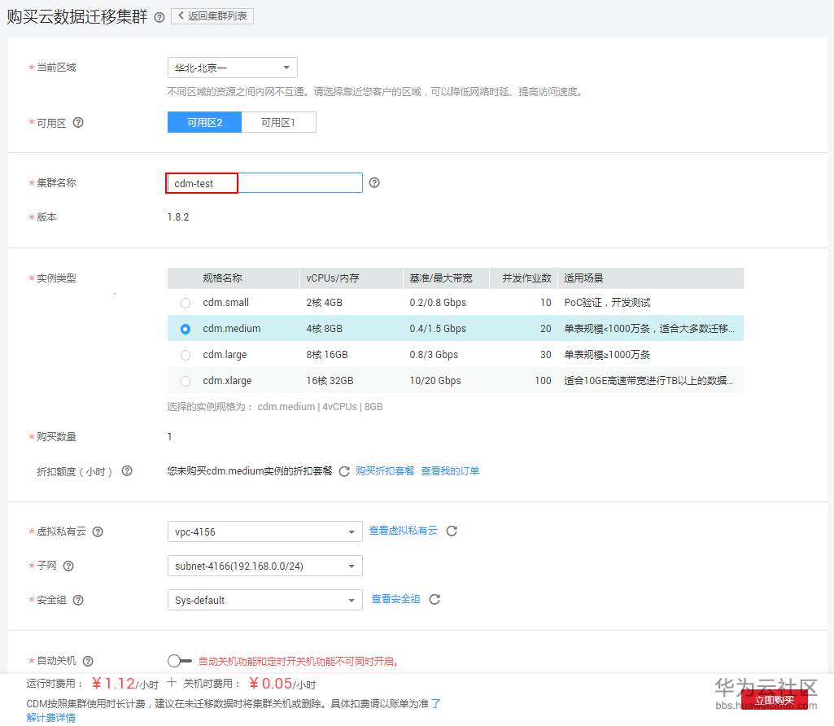Click the shutdown price ¥0.05/小时

tap(282, 684)
